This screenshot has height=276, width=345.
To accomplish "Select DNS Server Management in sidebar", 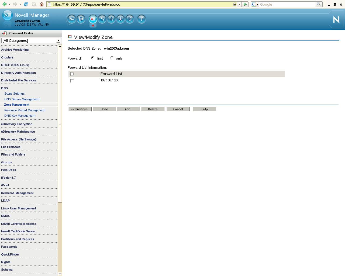I will click(x=22, y=99).
